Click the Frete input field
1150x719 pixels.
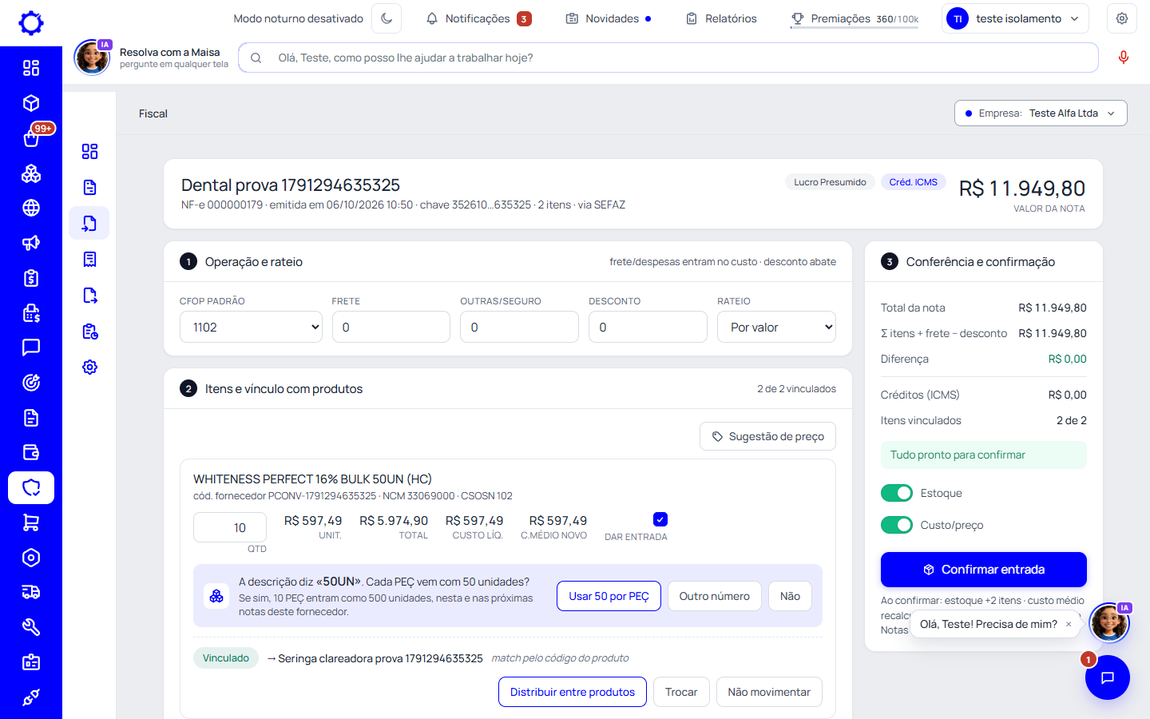click(391, 327)
